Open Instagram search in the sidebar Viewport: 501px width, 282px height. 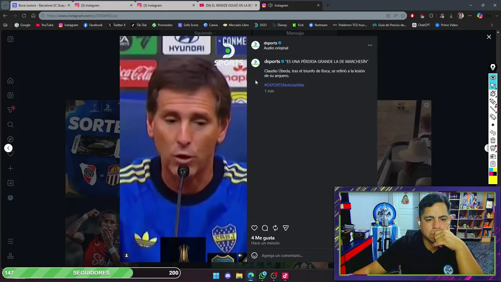pyautogui.click(x=11, y=125)
